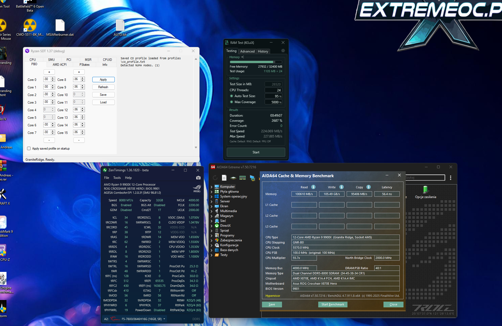Image resolution: width=502 pixels, height=326 pixels.
Task: Click the AIDA64 Szukaj search field
Action: (x=425, y=178)
